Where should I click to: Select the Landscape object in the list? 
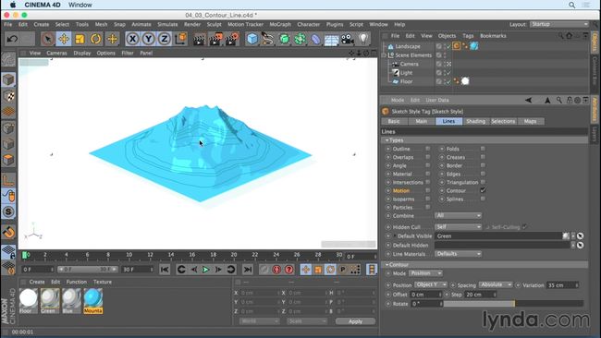pyautogui.click(x=408, y=46)
